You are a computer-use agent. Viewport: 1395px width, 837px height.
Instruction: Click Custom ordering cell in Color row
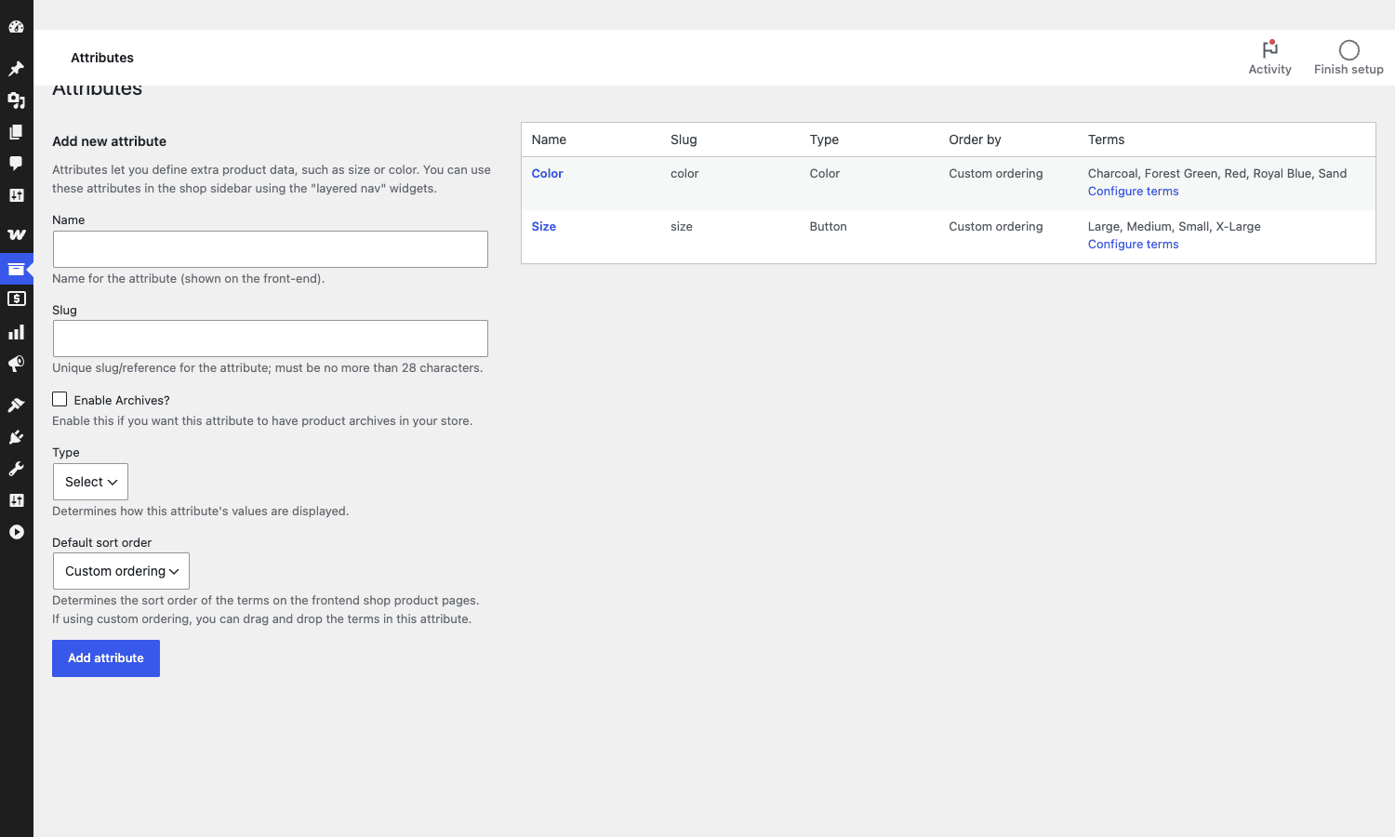pyautogui.click(x=996, y=174)
